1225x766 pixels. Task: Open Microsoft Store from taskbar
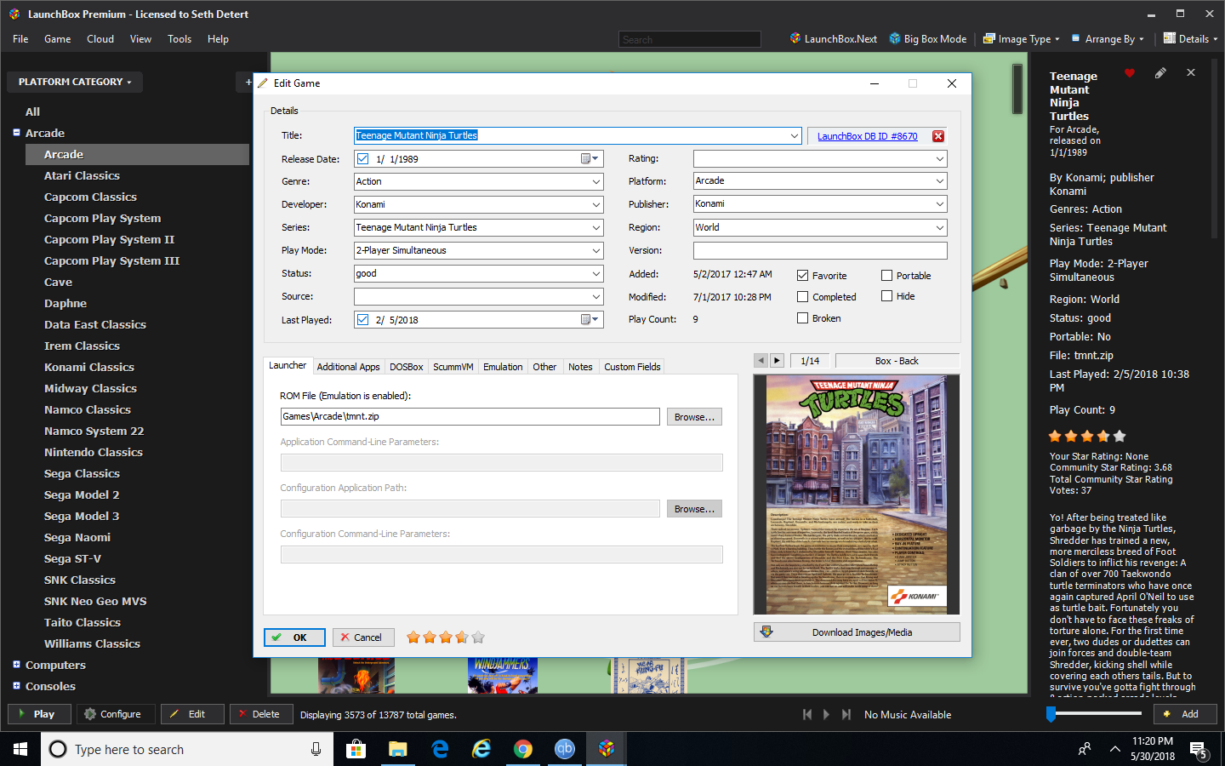click(x=356, y=749)
